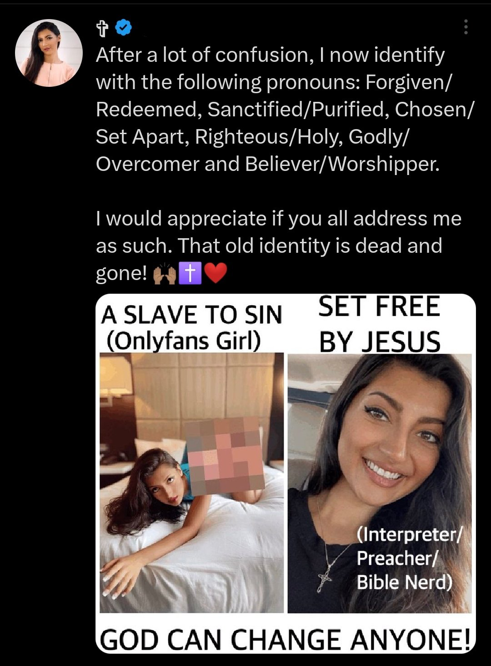Click the purple cross emoji
The height and width of the screenshot is (666, 491).
[x=190, y=273]
